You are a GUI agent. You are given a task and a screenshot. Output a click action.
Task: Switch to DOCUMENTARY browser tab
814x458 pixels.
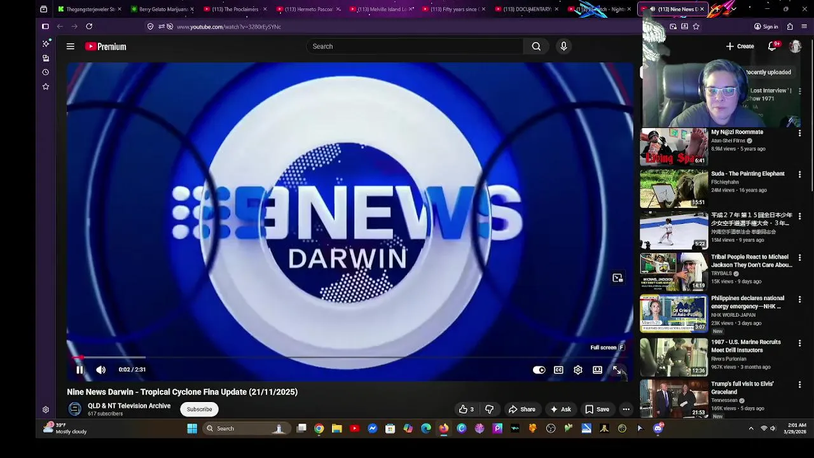click(527, 9)
